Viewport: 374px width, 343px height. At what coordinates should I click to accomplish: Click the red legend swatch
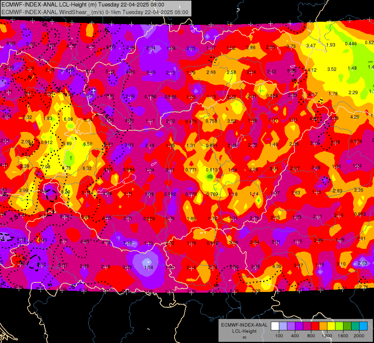[315, 326]
